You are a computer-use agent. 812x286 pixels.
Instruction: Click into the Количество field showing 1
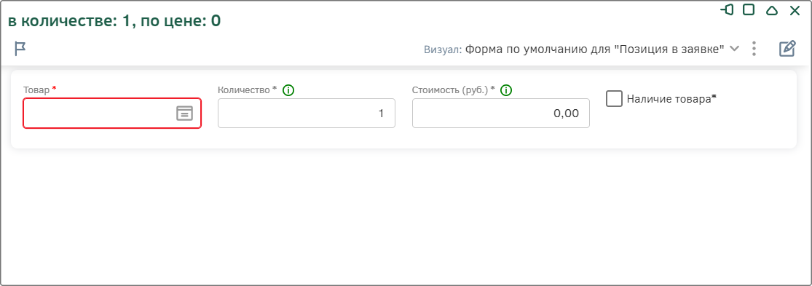click(x=307, y=114)
